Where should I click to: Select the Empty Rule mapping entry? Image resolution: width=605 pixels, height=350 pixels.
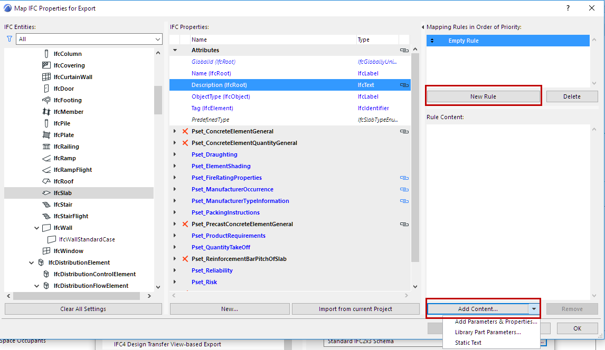coord(508,41)
